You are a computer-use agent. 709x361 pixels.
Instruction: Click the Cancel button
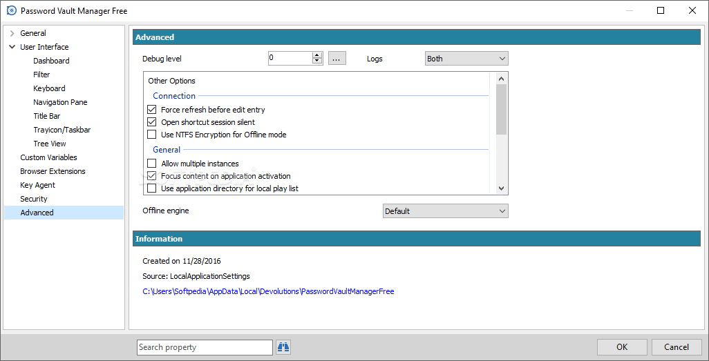click(x=677, y=347)
